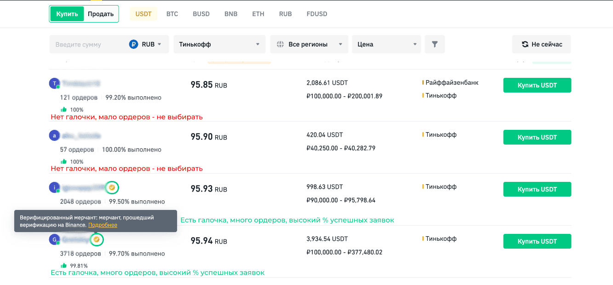Open the BTC currency tab

(172, 14)
